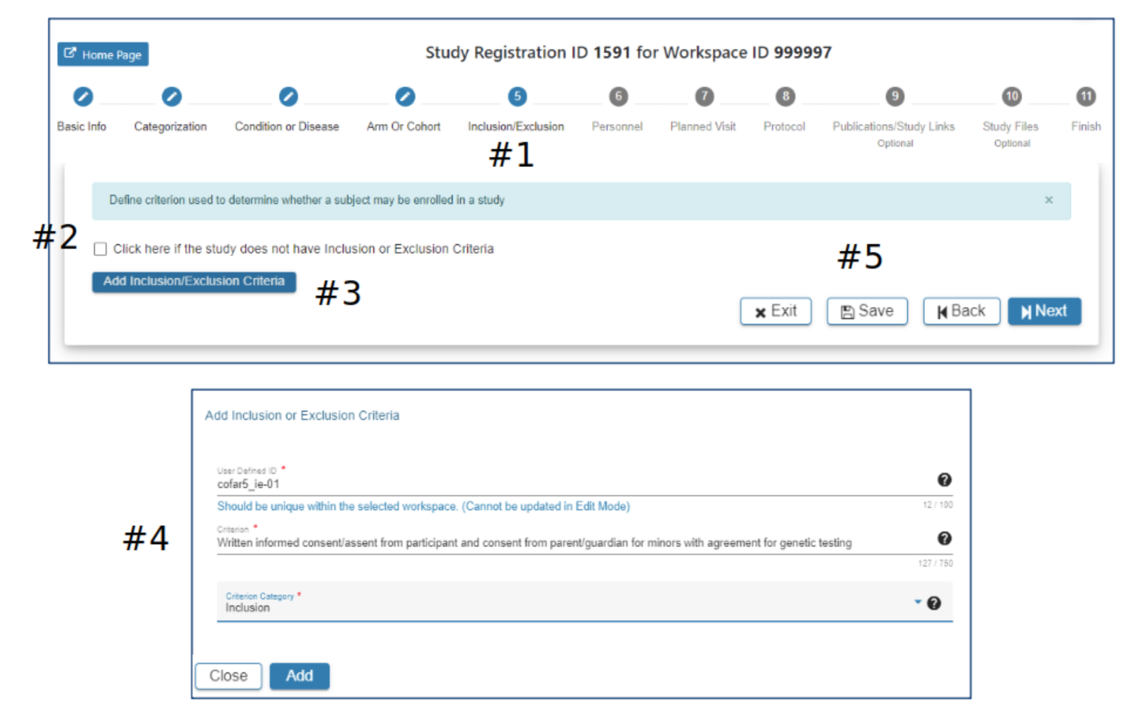Open the Protocol step label

click(784, 127)
